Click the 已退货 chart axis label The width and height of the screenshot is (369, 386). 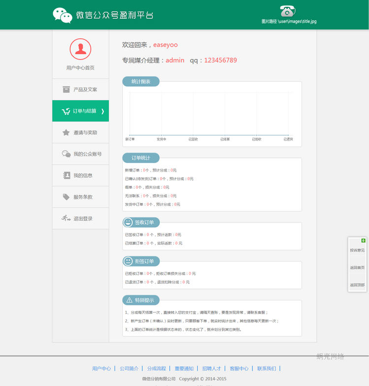click(288, 139)
